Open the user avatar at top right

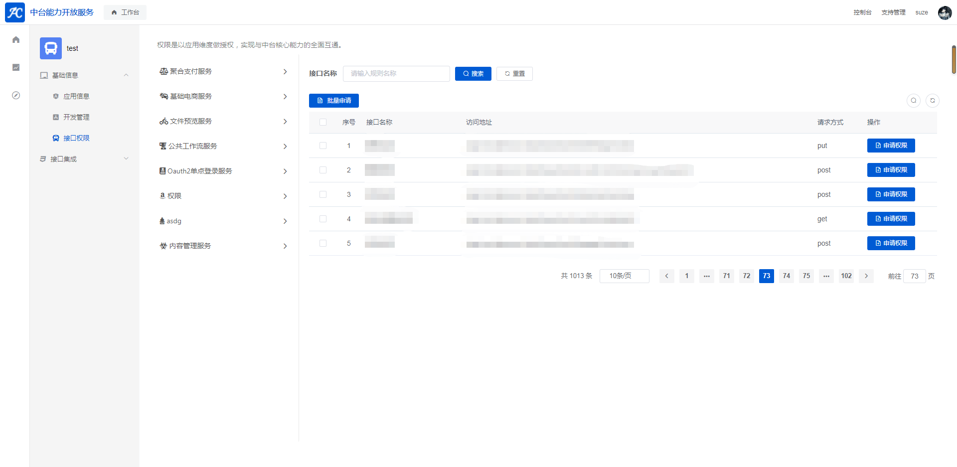pyautogui.click(x=945, y=12)
